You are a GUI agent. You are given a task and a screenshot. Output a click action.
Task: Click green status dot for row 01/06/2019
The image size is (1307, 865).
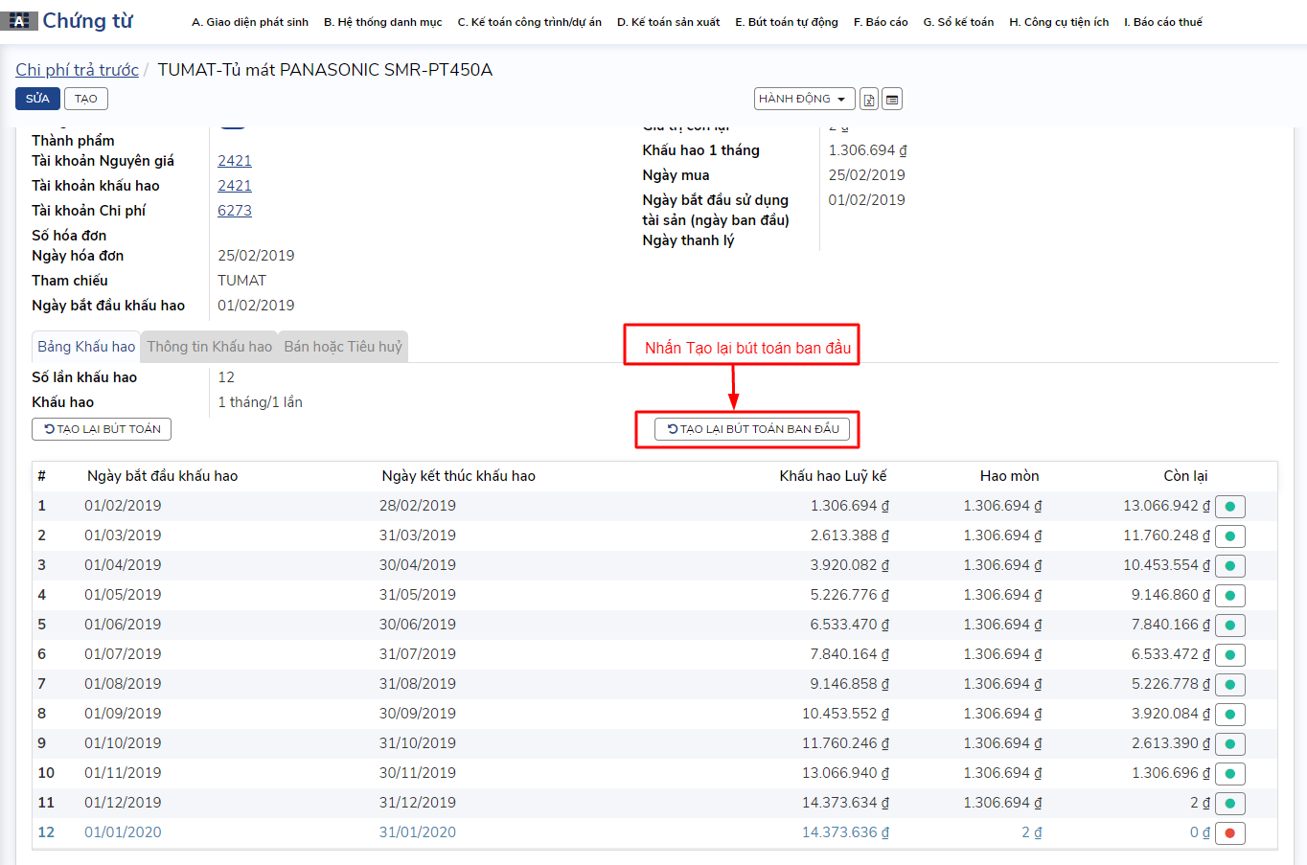(x=1230, y=626)
